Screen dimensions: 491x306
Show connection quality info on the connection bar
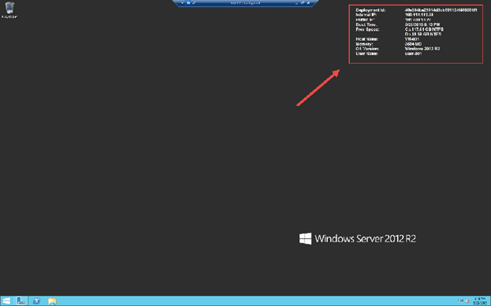[194, 3]
